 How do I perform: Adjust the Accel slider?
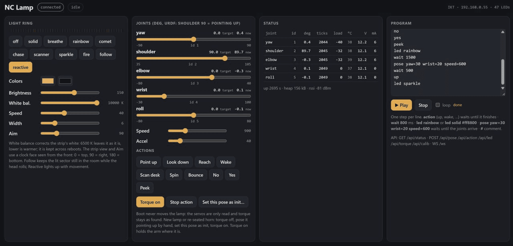tap(197, 141)
